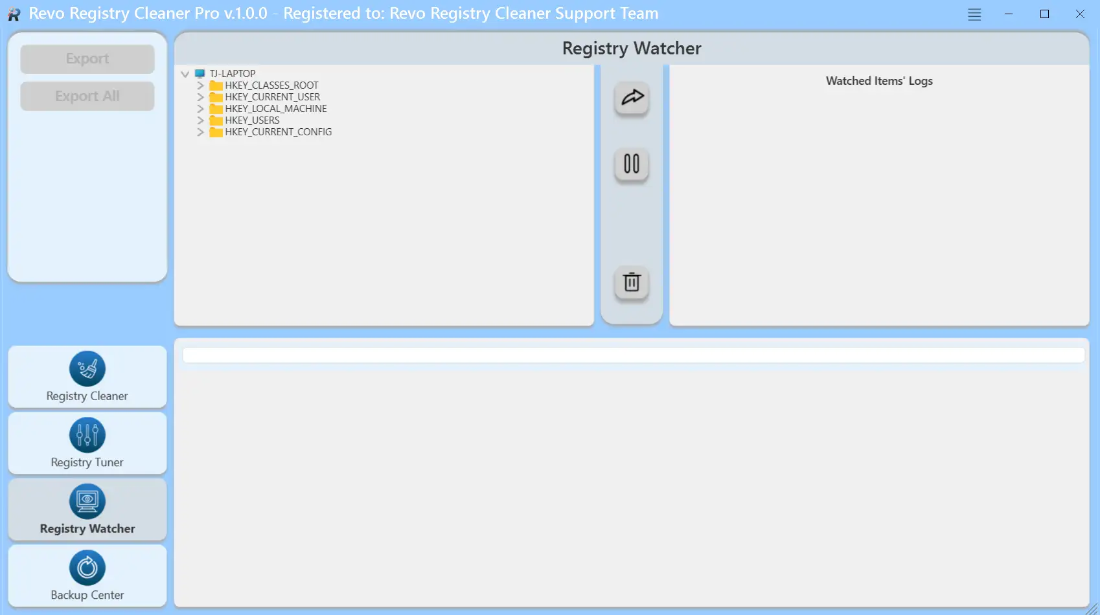Select the Registry Watcher eye monitor icon

click(87, 501)
